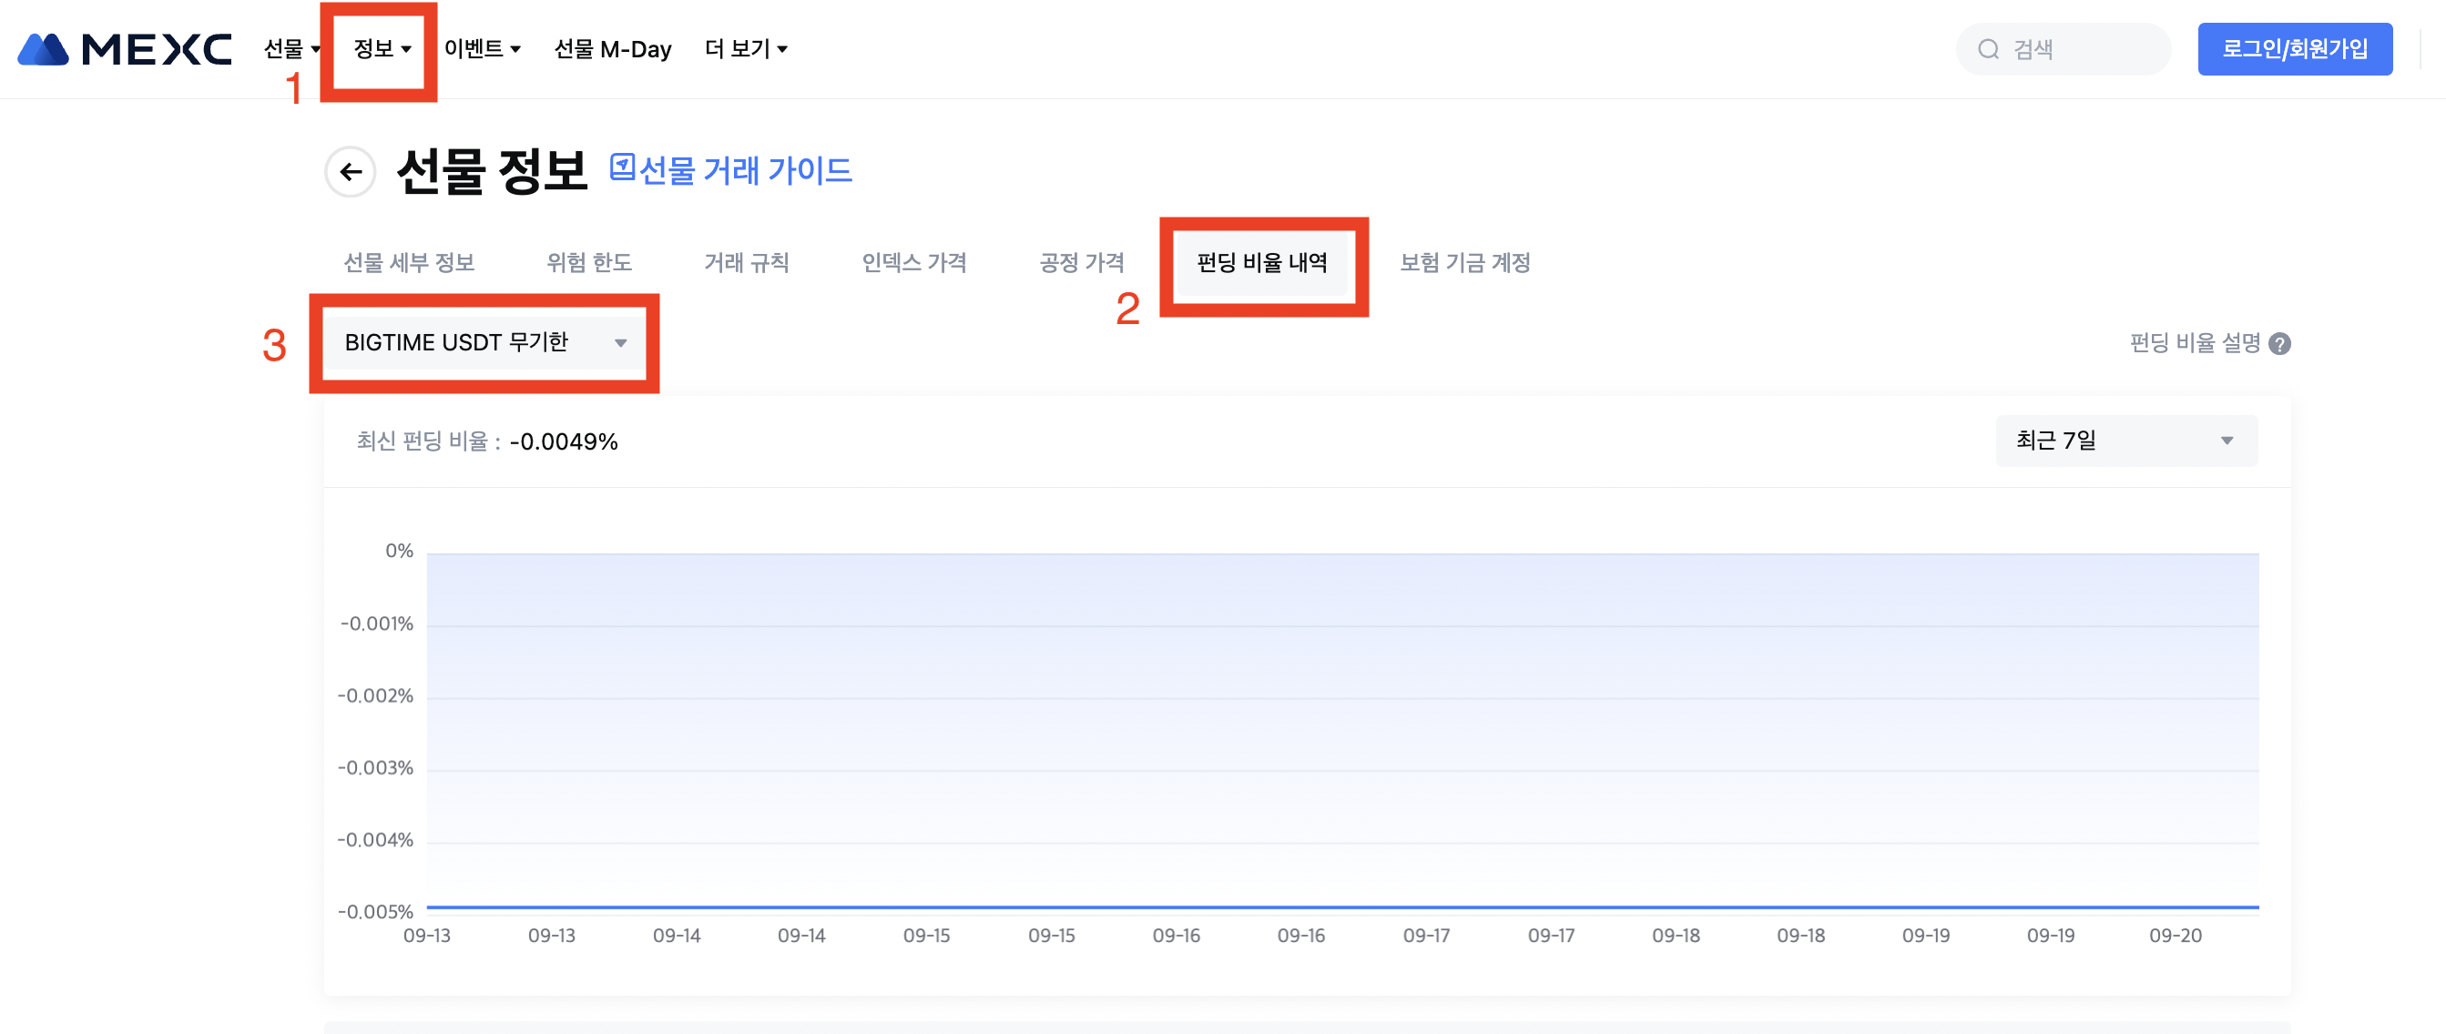Image resolution: width=2446 pixels, height=1034 pixels.
Task: Open the 이벤트 dropdown menu
Action: [x=482, y=49]
